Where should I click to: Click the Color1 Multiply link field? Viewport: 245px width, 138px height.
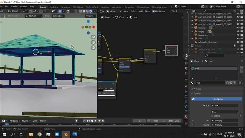(225, 125)
